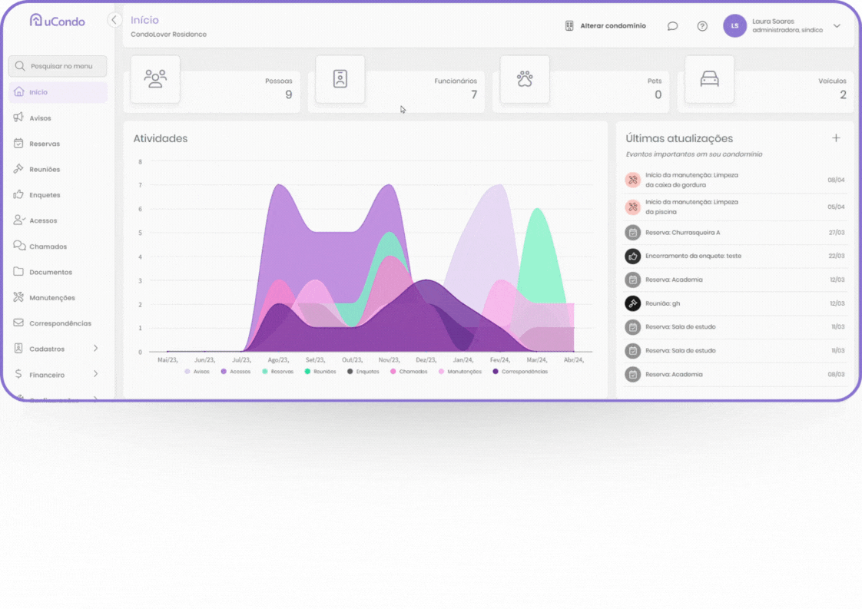Open the Pets paw icon card
The height and width of the screenshot is (609, 862).
pyautogui.click(x=525, y=78)
